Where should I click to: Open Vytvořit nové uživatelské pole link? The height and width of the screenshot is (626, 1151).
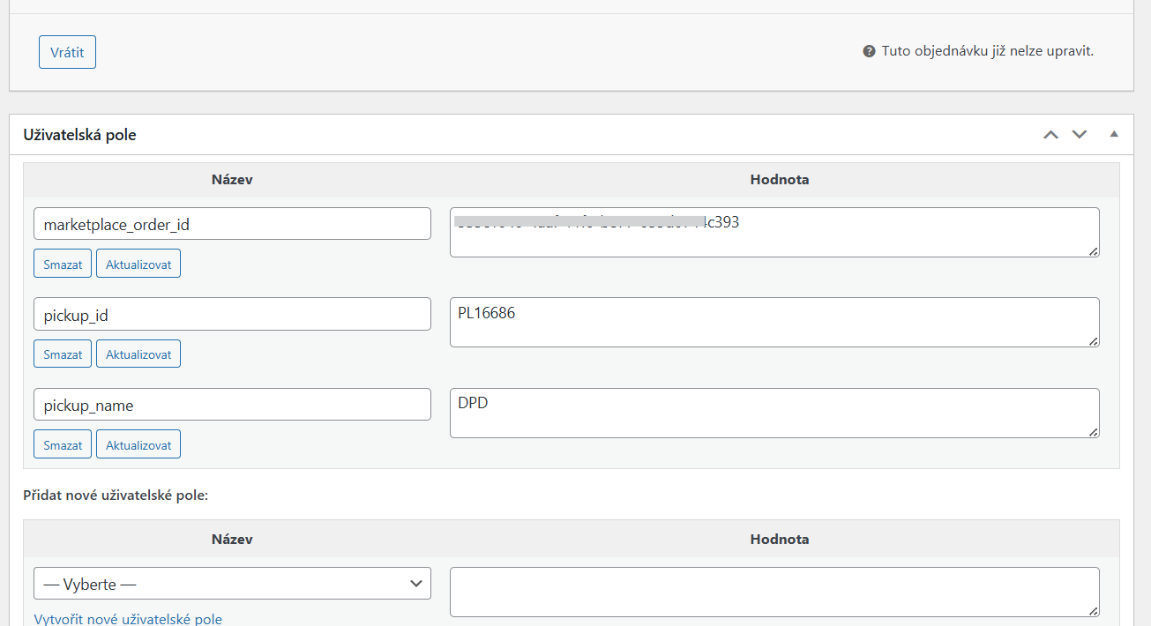(128, 619)
